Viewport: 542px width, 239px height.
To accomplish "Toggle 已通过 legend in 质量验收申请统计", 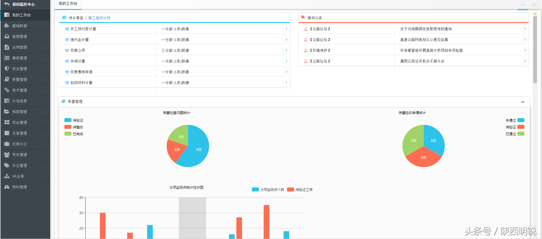I will point(515,134).
